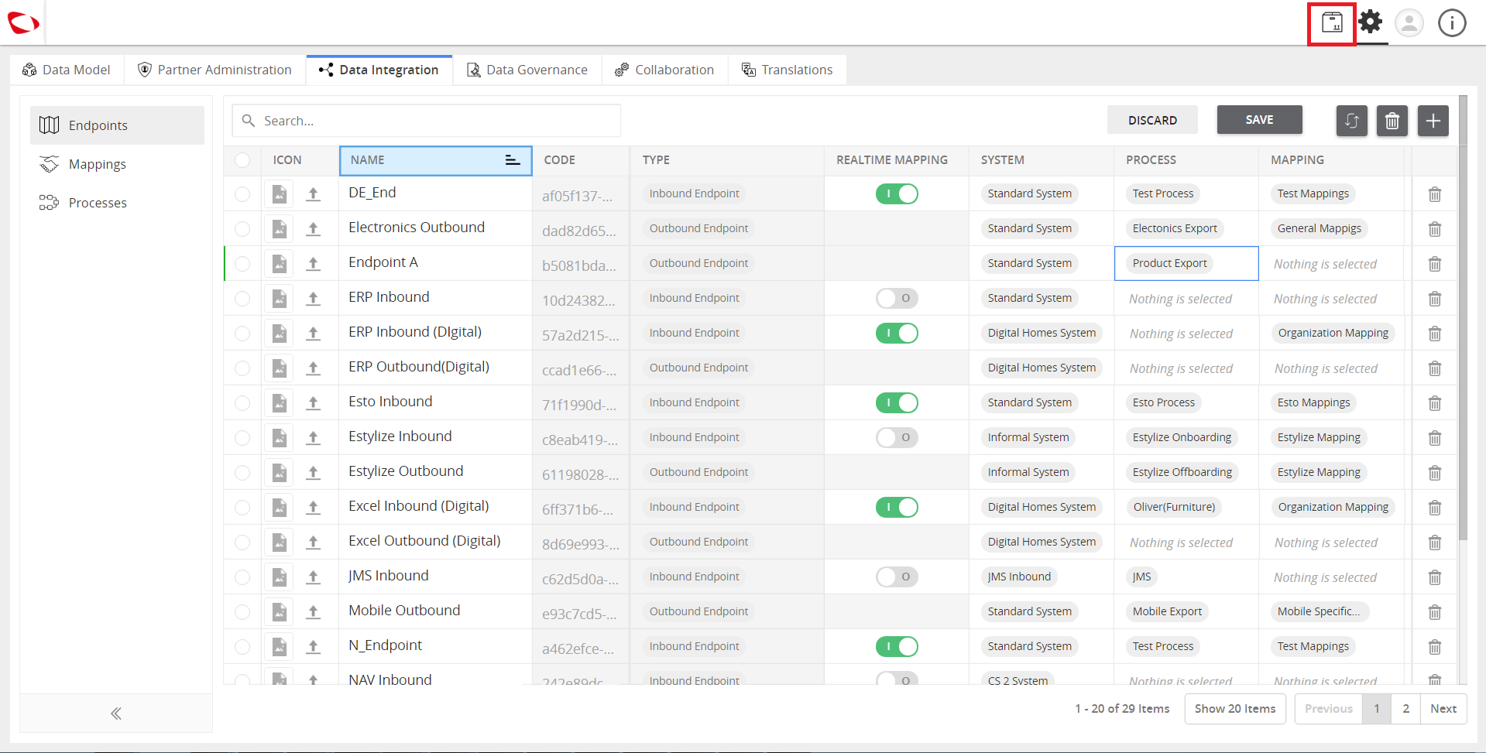Click the Previous page button

[1328, 709]
